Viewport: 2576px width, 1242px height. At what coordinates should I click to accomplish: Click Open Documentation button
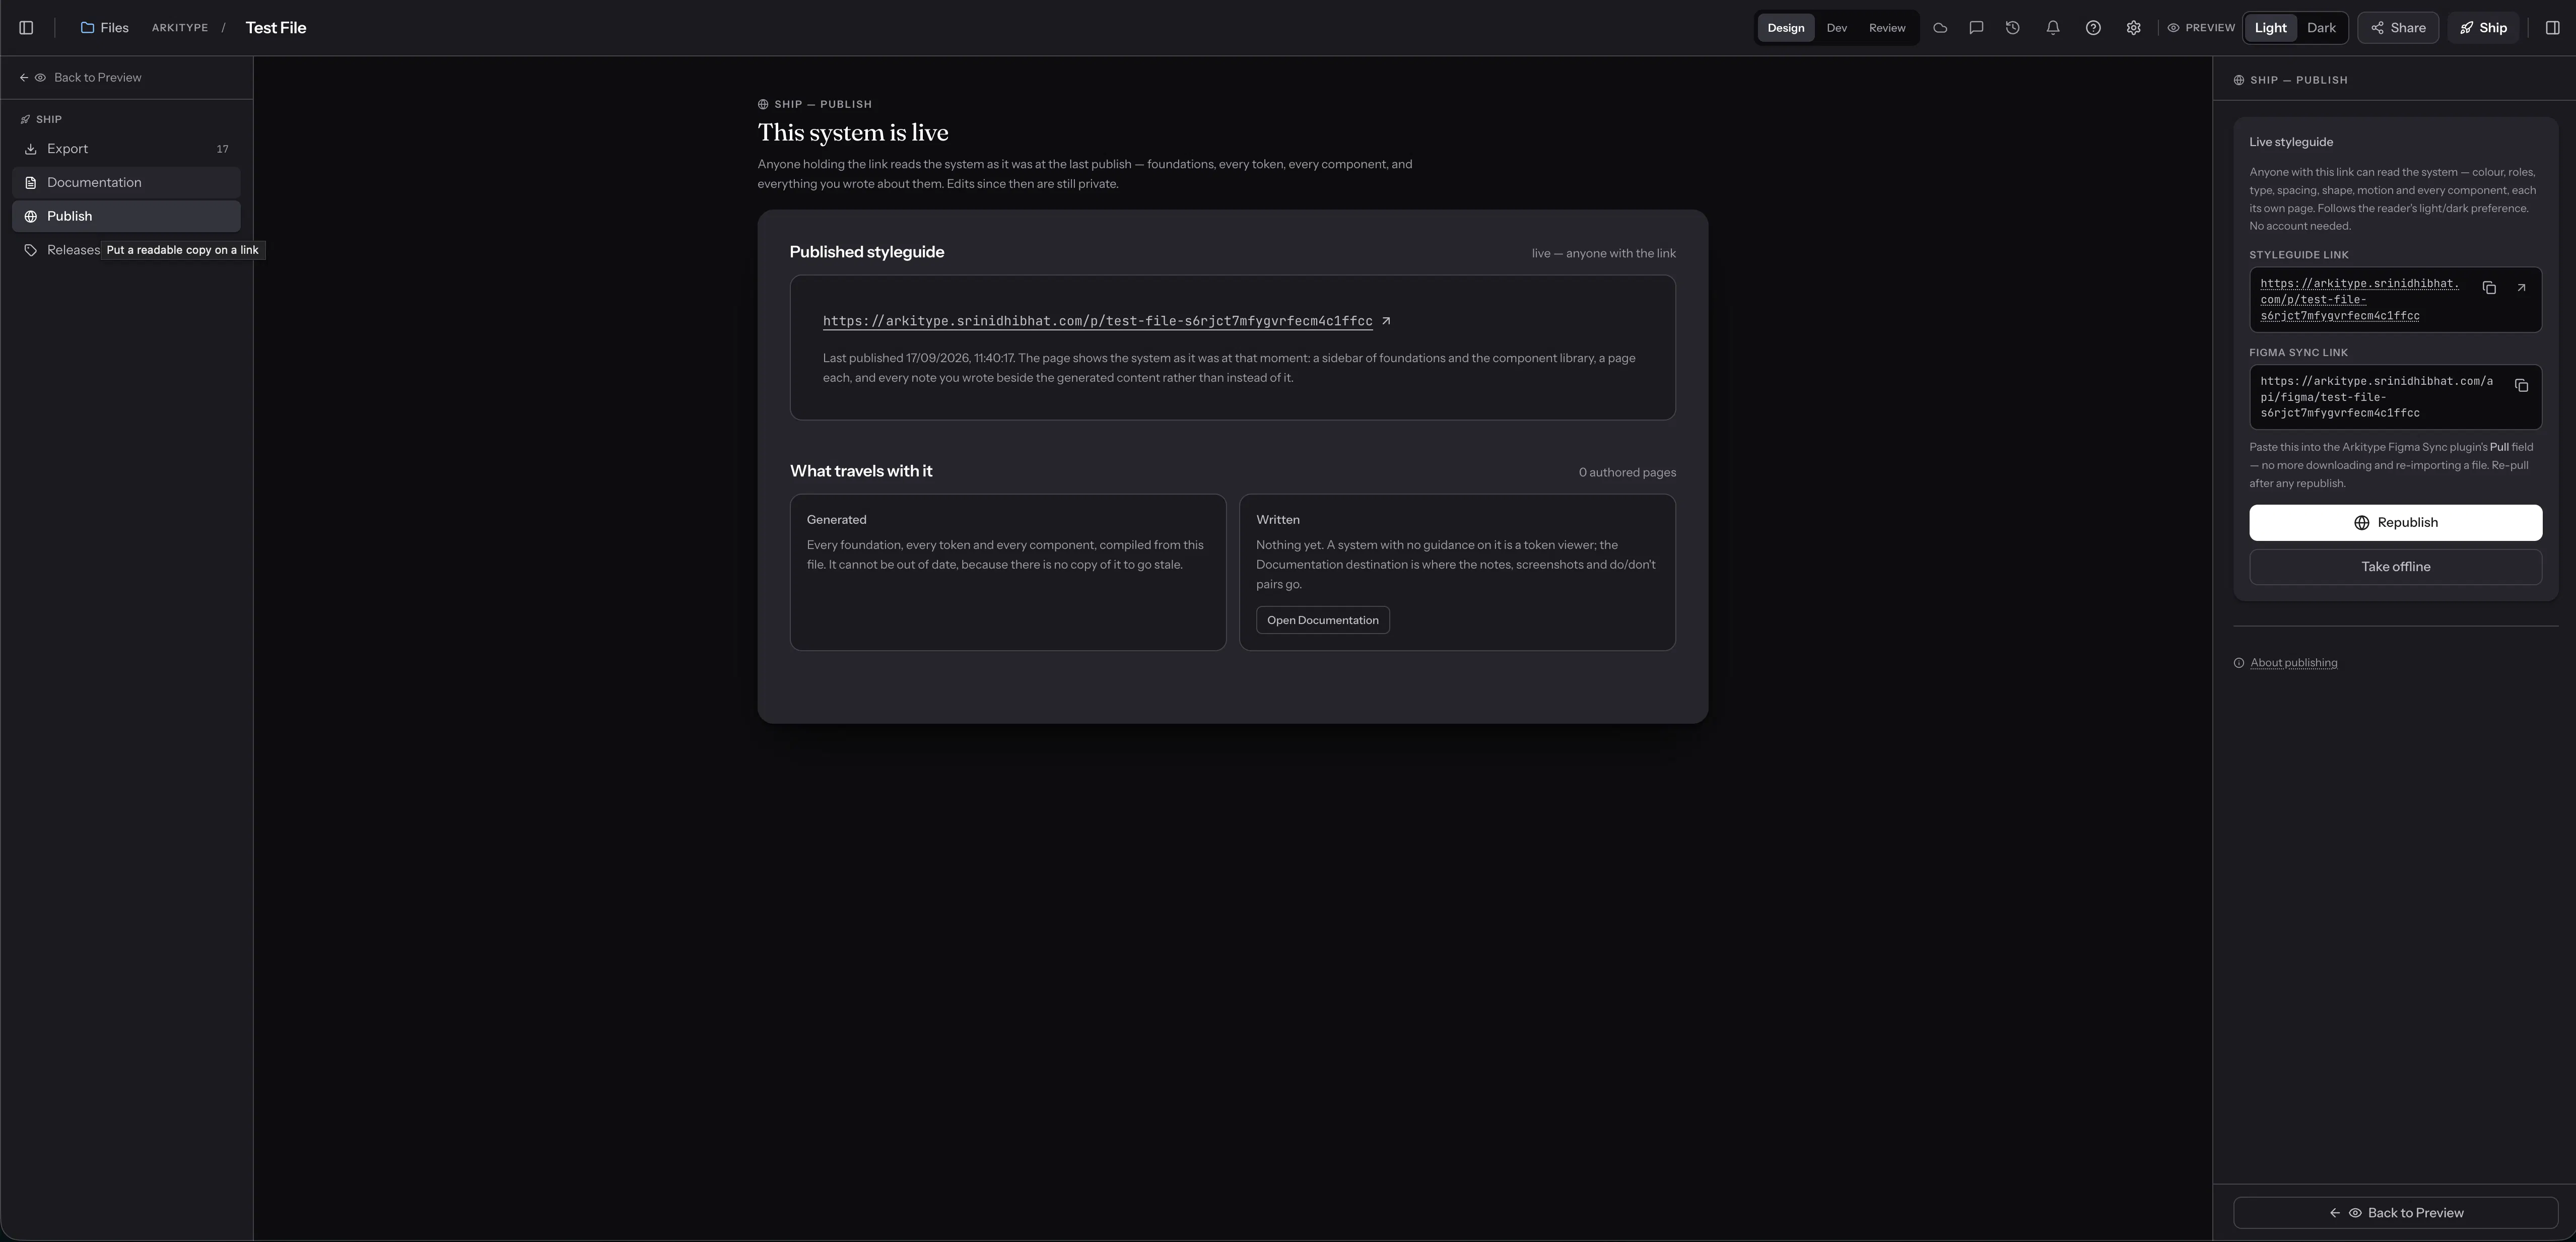[1322, 620]
